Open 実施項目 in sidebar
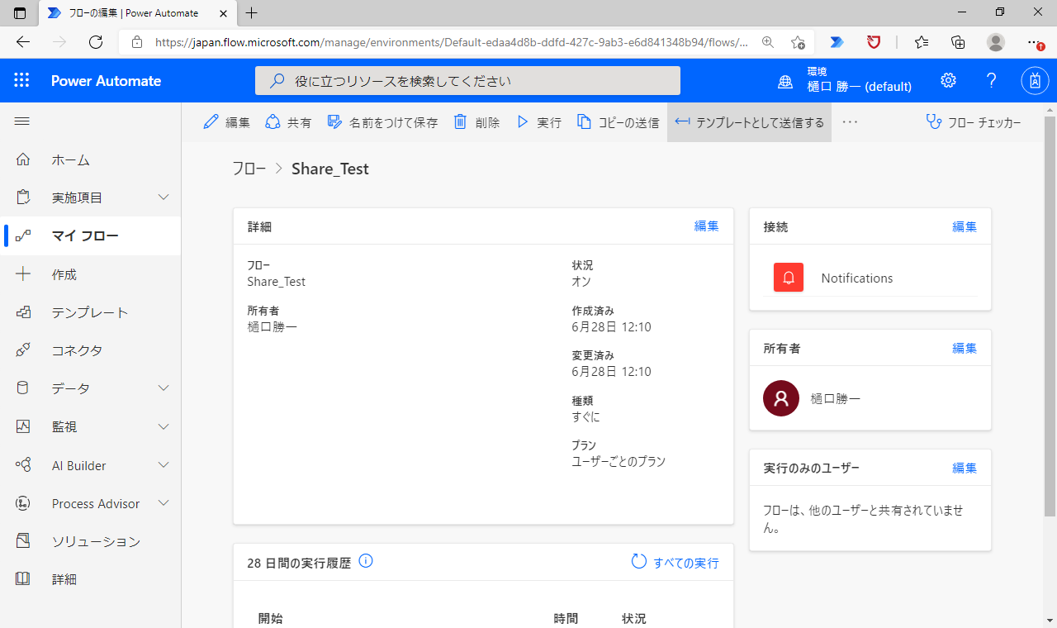1057x628 pixels. [x=77, y=197]
